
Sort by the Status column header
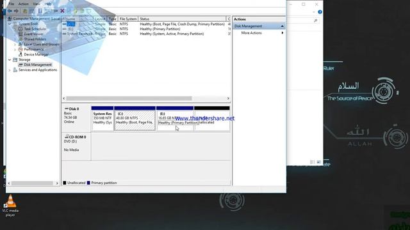point(182,19)
